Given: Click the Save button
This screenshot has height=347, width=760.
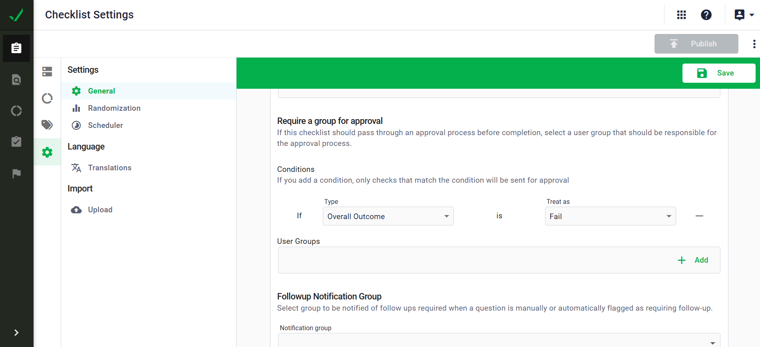Looking at the screenshot, I should (x=718, y=73).
